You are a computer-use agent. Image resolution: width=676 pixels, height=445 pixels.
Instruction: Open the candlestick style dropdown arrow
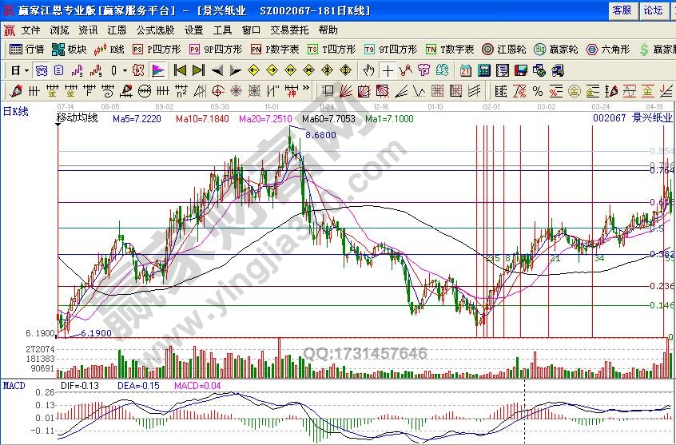pyautogui.click(x=125, y=70)
